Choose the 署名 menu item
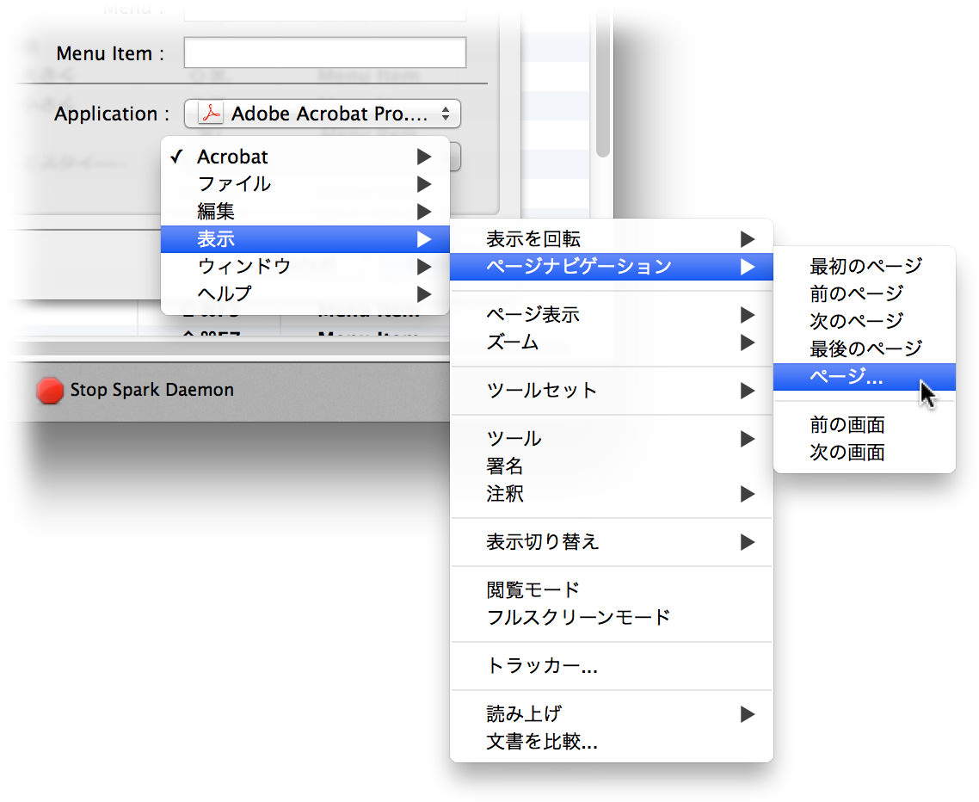This screenshot has height=802, width=979. point(612,466)
